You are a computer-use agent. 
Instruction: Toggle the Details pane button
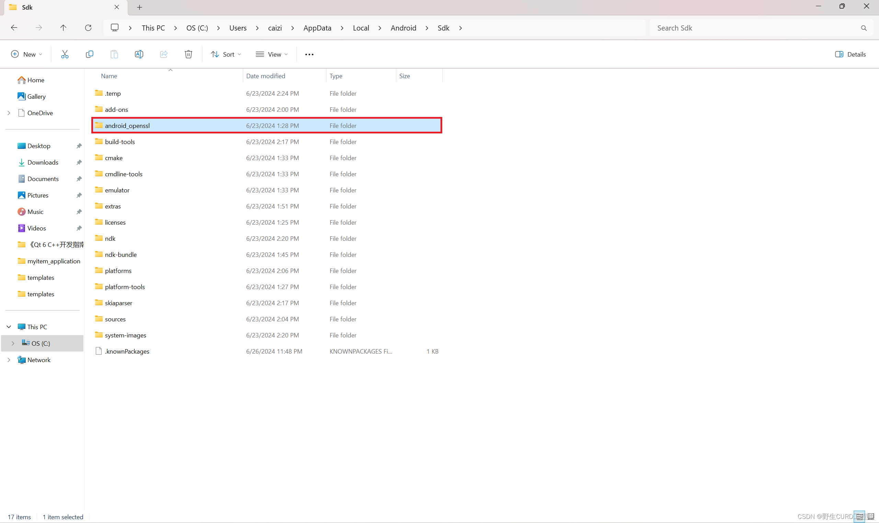[x=851, y=54]
